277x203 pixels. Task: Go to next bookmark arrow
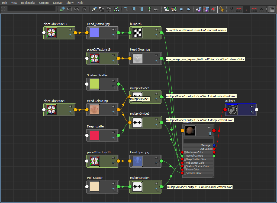(188, 9)
